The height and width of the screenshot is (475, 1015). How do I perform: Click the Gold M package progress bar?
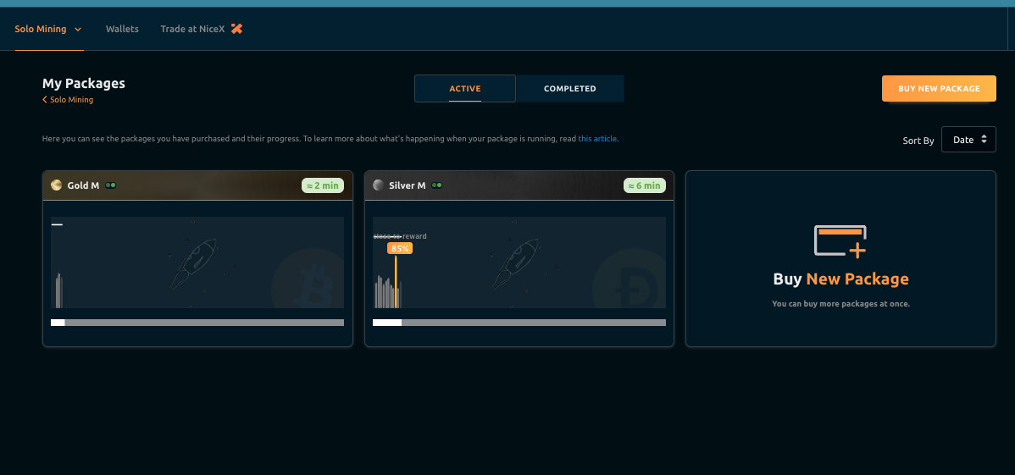[197, 323]
